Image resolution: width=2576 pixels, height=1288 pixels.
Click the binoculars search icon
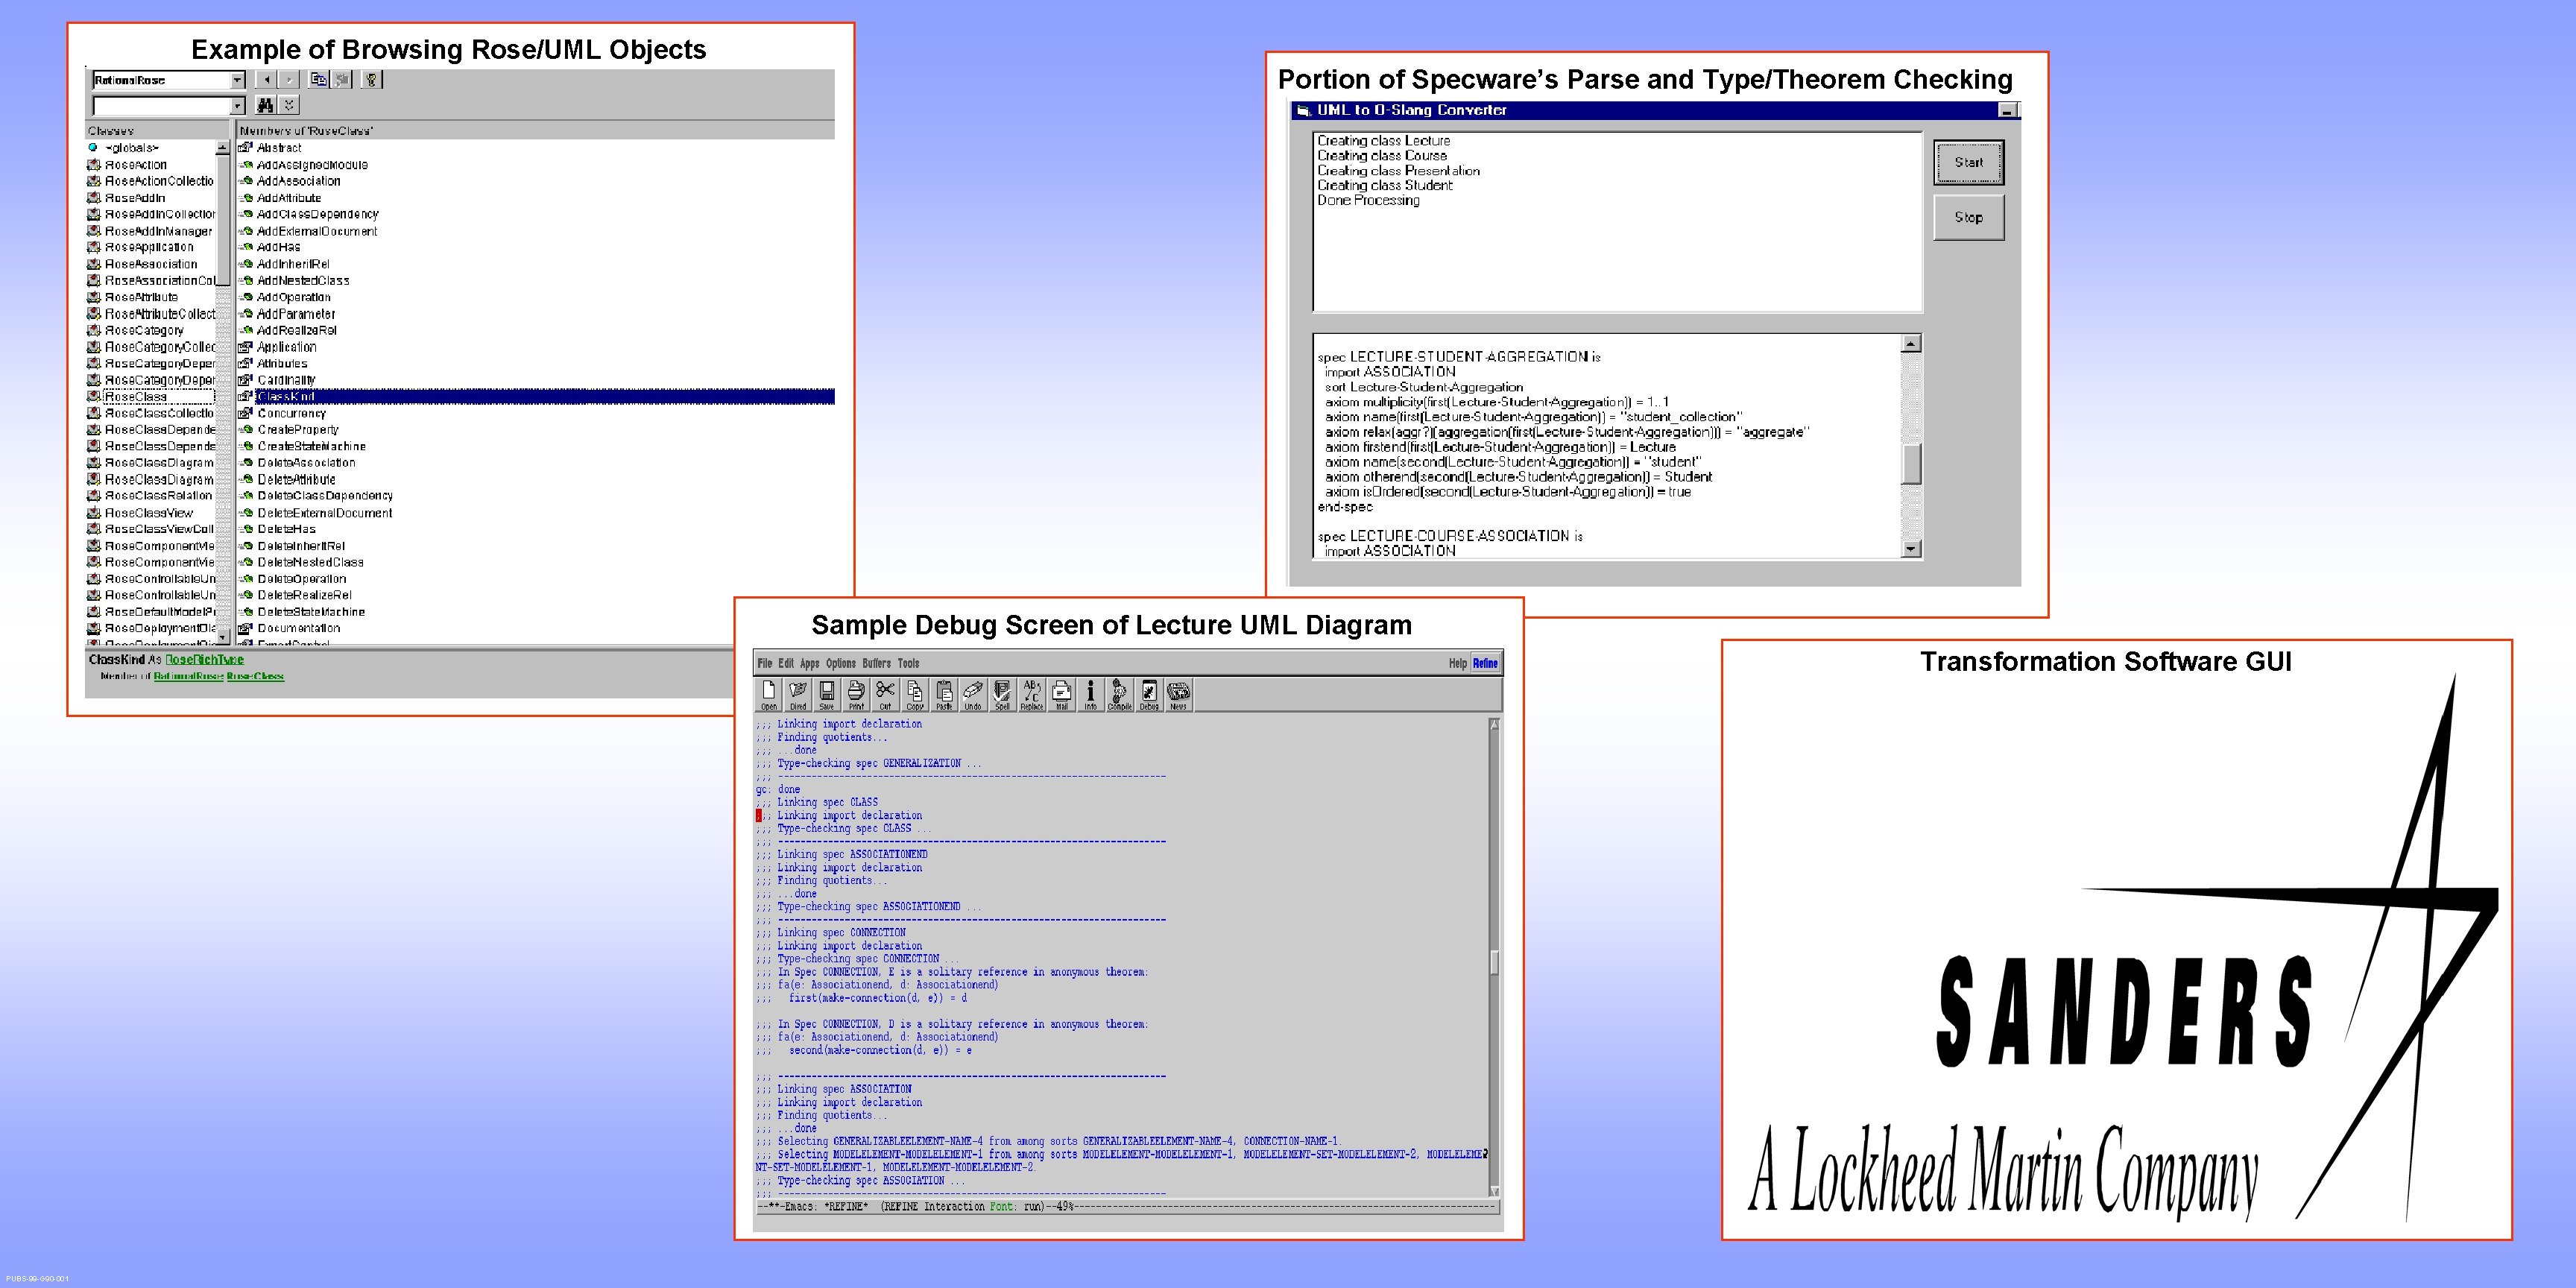point(265,105)
